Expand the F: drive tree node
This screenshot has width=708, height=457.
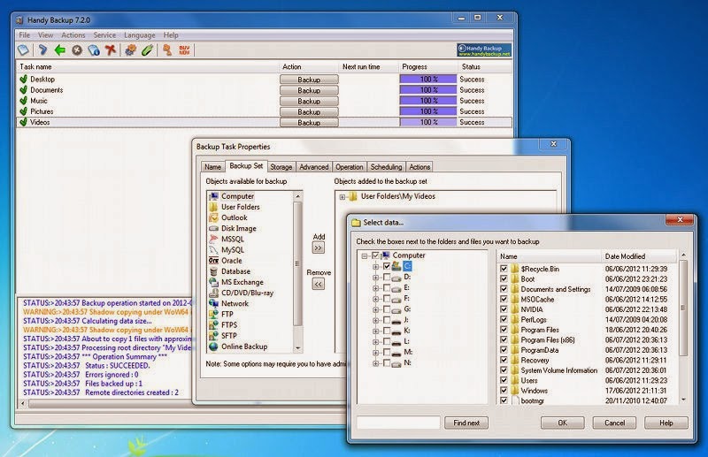pyautogui.click(x=375, y=299)
